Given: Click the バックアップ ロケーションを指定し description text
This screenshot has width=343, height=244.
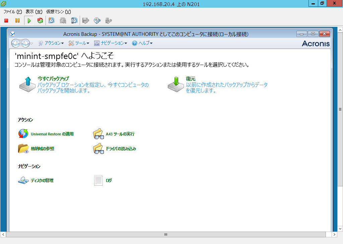Looking at the screenshot, I should (x=93, y=87).
